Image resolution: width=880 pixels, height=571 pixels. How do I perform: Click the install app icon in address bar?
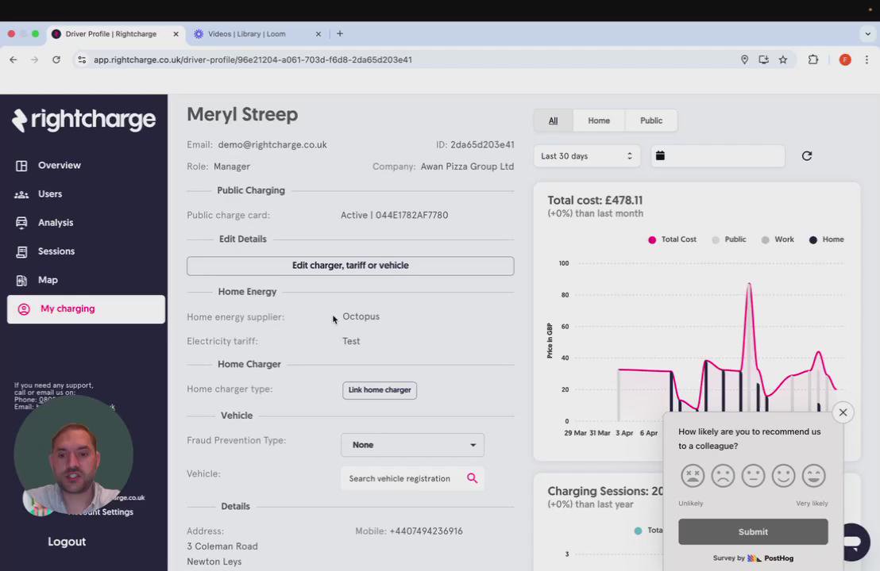pyautogui.click(x=763, y=59)
